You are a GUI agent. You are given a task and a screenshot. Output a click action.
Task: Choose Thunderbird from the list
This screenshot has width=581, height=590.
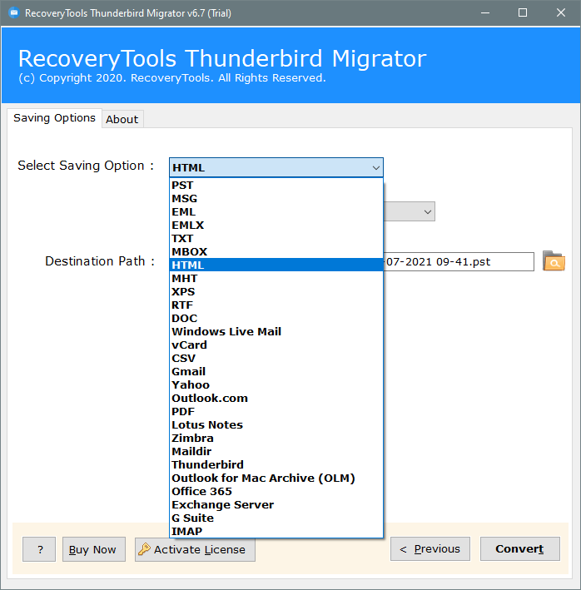click(x=276, y=464)
